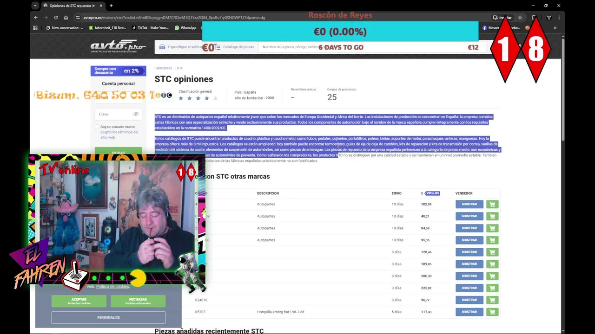Click the avto.pro logo
The height and width of the screenshot is (334, 595).
118,46
